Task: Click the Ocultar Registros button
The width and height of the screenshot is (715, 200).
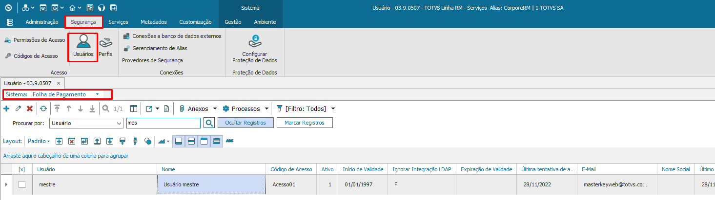Action: [x=245, y=123]
